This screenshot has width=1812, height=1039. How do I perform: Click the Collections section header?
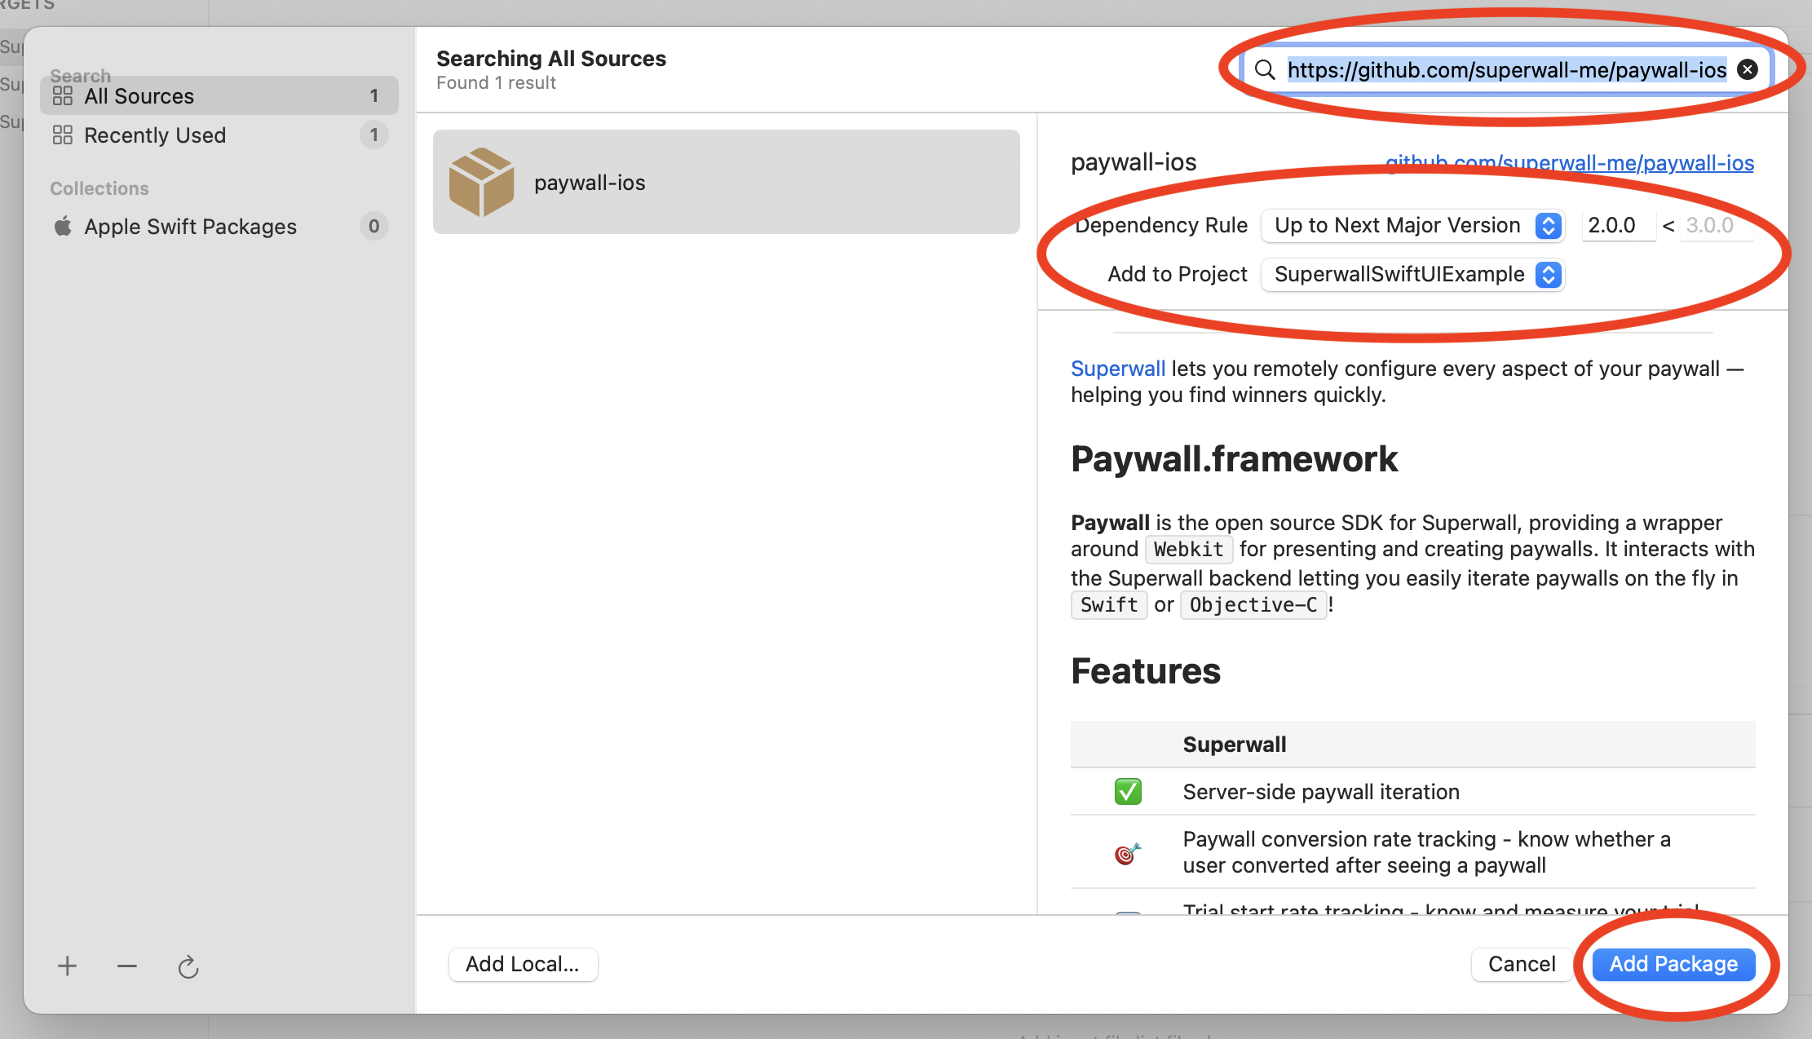pyautogui.click(x=99, y=188)
